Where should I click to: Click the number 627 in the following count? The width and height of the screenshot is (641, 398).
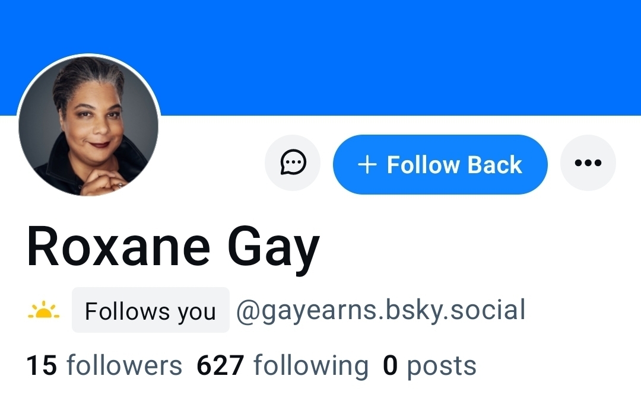tap(220, 365)
